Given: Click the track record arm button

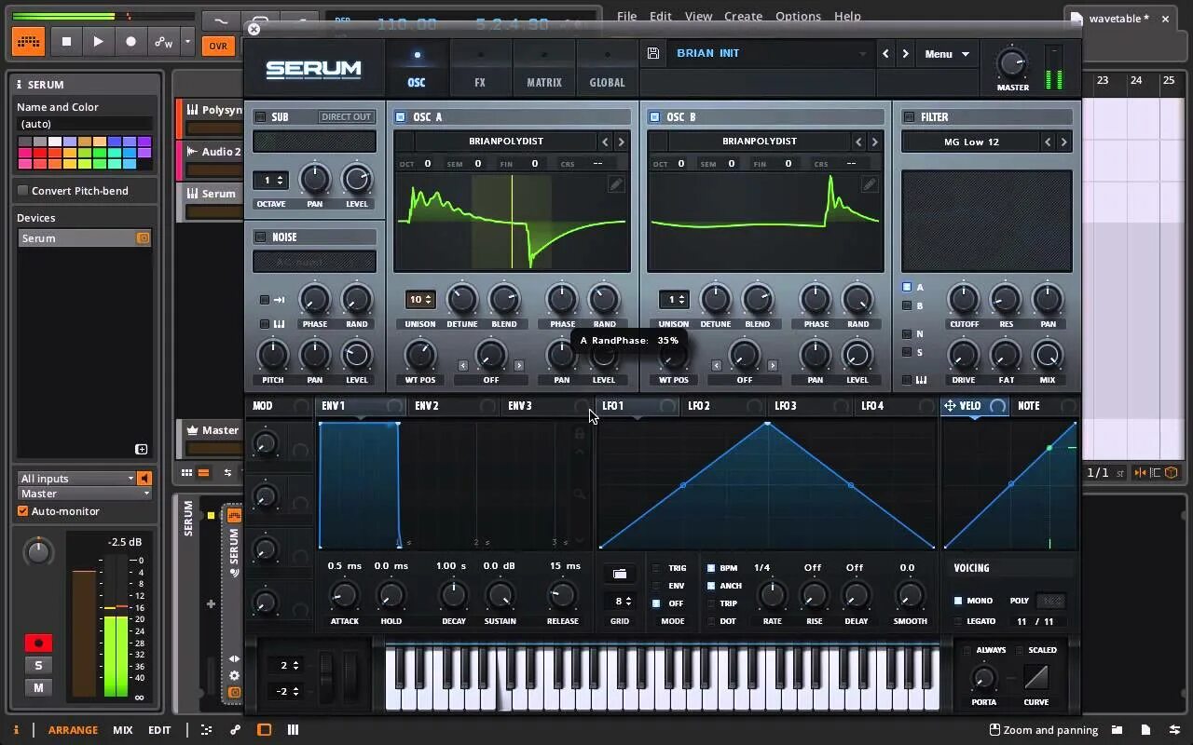Looking at the screenshot, I should 38,643.
